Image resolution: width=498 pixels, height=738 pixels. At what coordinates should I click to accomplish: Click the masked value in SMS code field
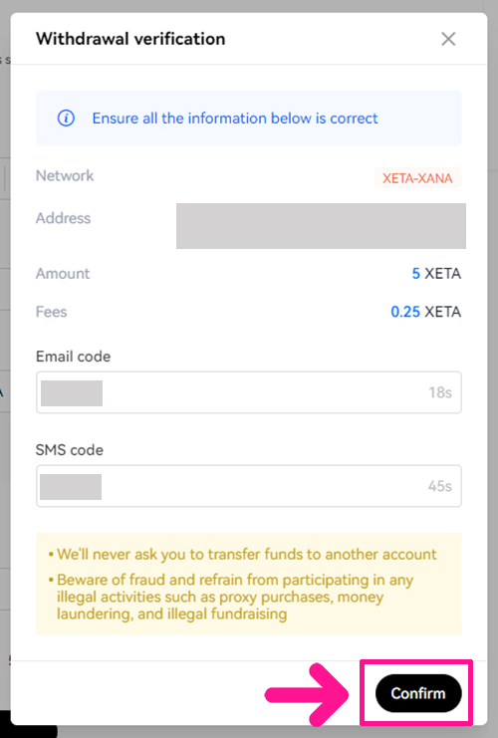pyautogui.click(x=71, y=487)
